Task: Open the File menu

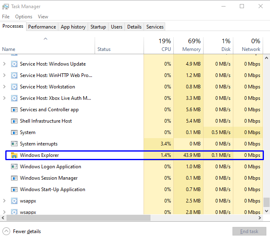Action: pos(6,17)
